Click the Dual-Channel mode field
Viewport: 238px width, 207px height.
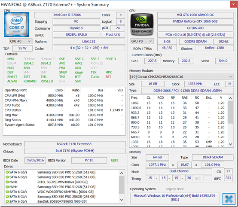(179, 171)
